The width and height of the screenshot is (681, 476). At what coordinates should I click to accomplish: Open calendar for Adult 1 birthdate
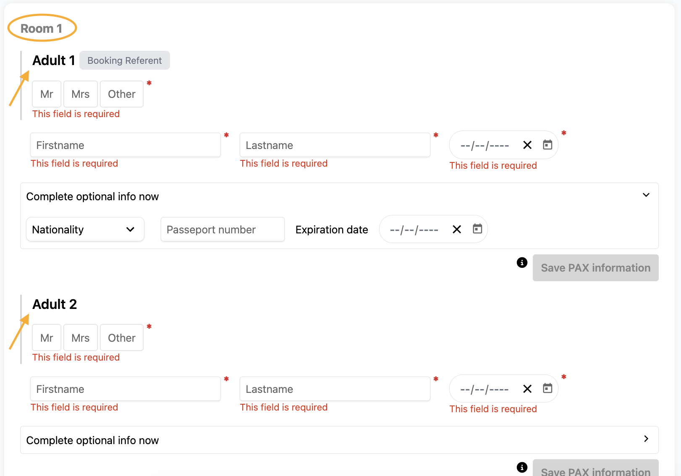click(547, 145)
